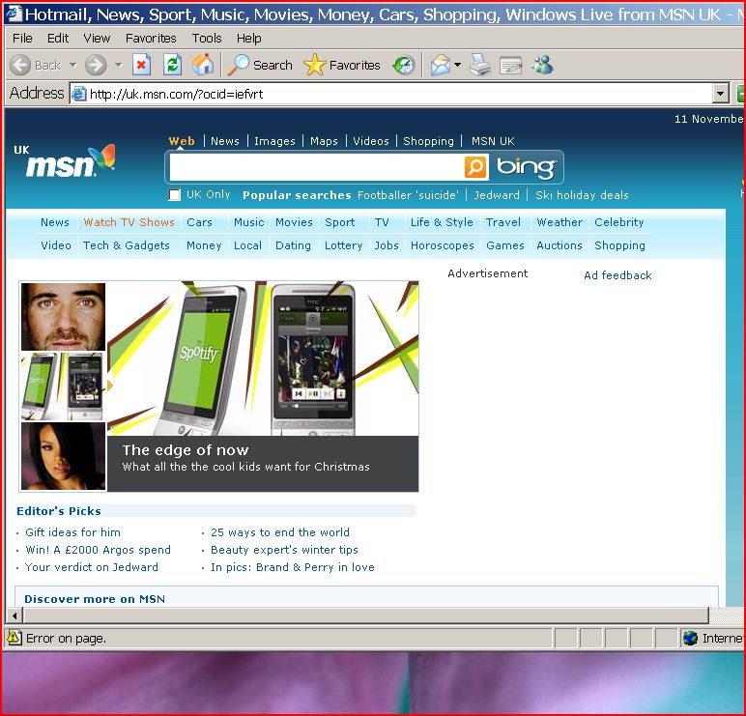Click the orange Bing search button
The width and height of the screenshot is (746, 716).
pos(475,167)
